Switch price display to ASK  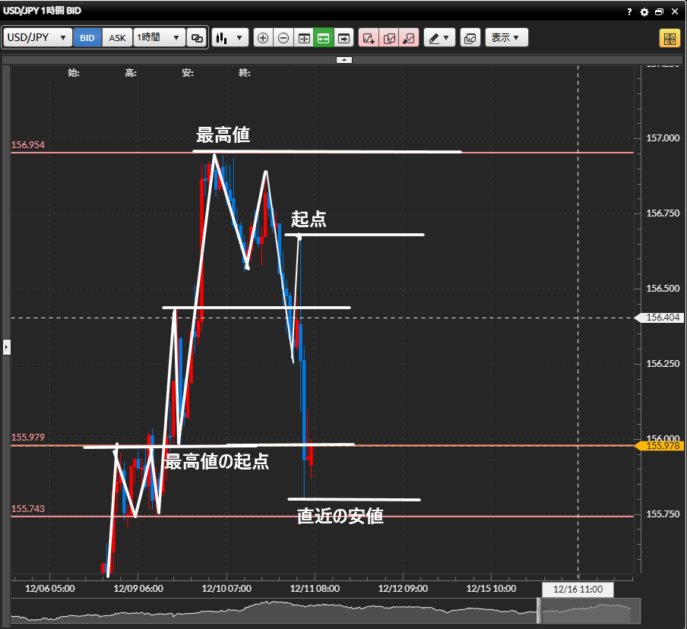(118, 38)
